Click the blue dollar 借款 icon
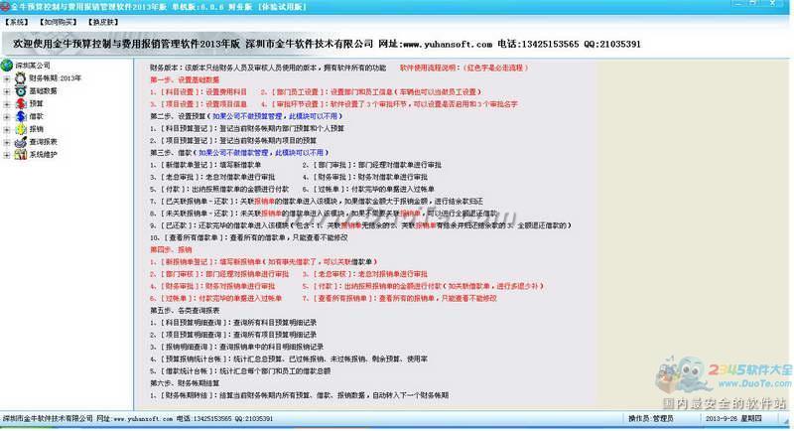Viewport: 794px width, 431px height. pos(20,116)
